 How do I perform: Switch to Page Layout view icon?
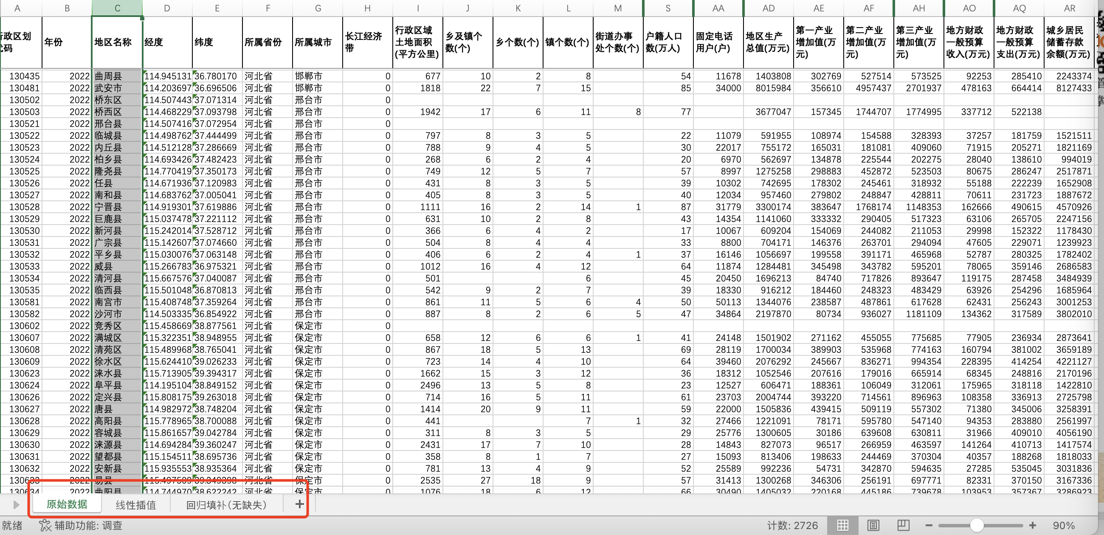(873, 525)
